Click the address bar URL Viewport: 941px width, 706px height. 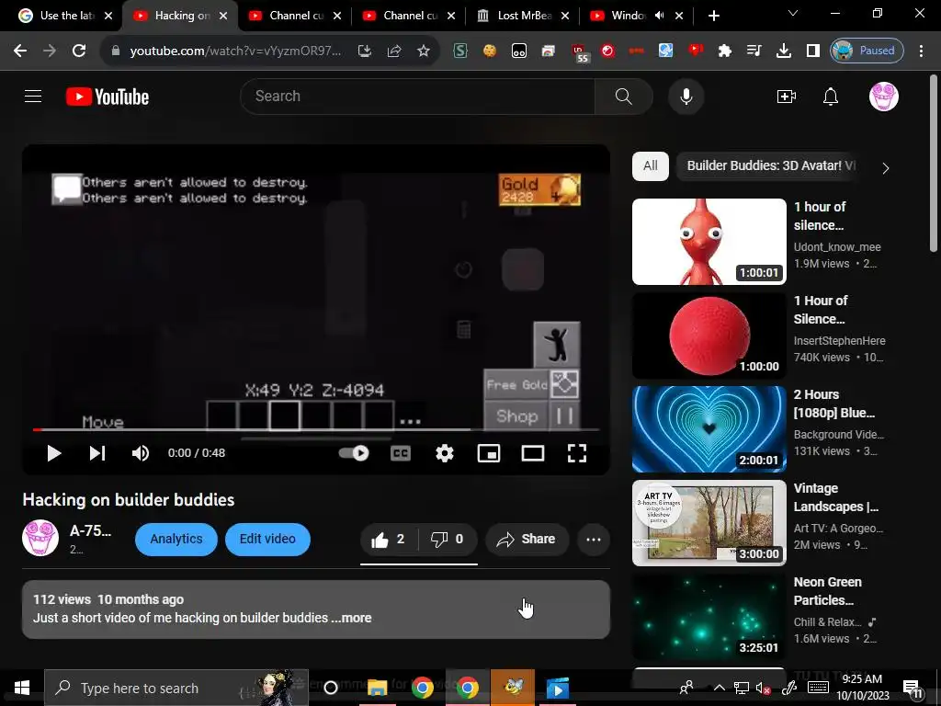click(235, 51)
